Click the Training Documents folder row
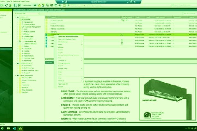Image resolution: width=197 pixels, height=131 pixels. pyautogui.click(x=57, y=29)
